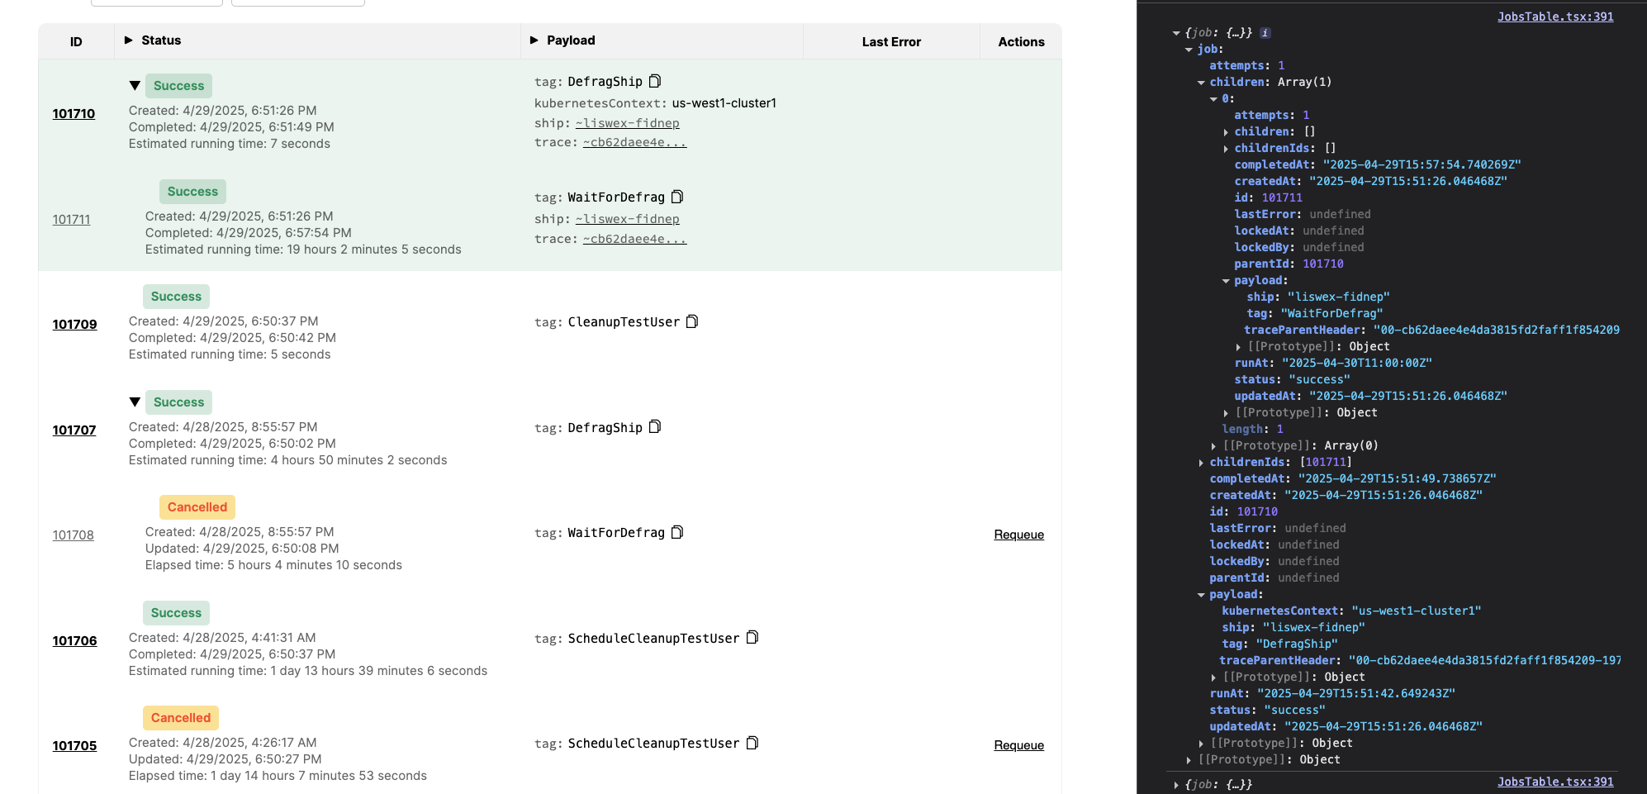1647x794 pixels.
Task: Copy the WaitForDefrag tag for job 101711
Action: [x=677, y=197]
